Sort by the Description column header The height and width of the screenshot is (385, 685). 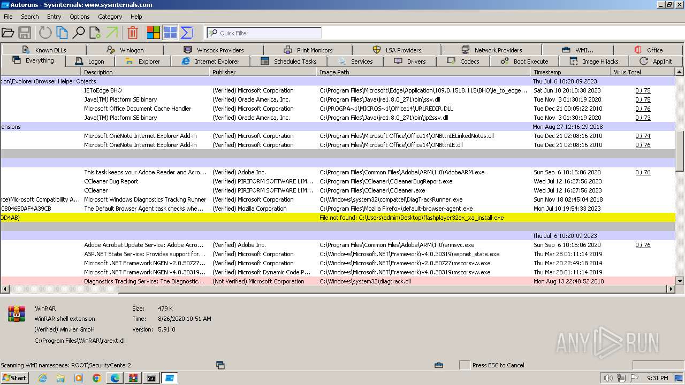pyautogui.click(x=145, y=72)
